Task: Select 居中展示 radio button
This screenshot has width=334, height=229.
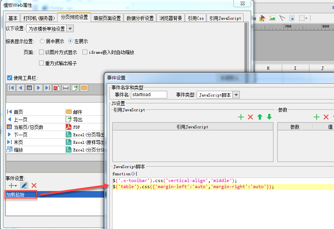Action: [x=42, y=41]
